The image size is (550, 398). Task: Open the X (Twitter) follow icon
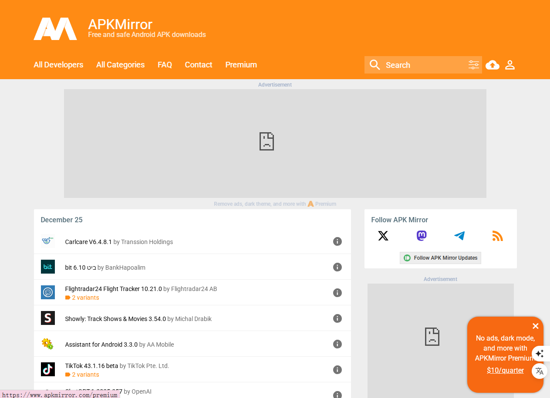(x=383, y=236)
